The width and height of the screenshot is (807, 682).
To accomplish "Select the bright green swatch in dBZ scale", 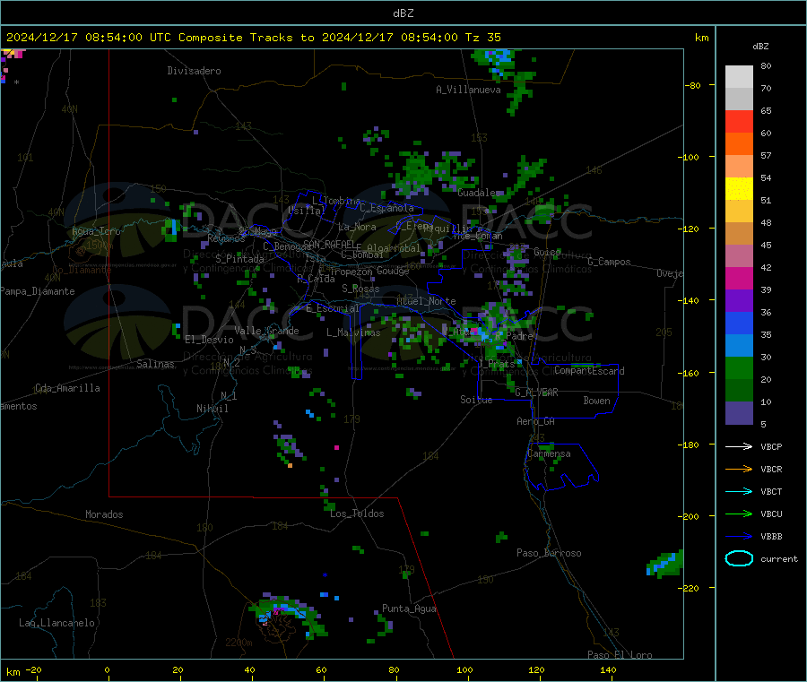I will [739, 367].
